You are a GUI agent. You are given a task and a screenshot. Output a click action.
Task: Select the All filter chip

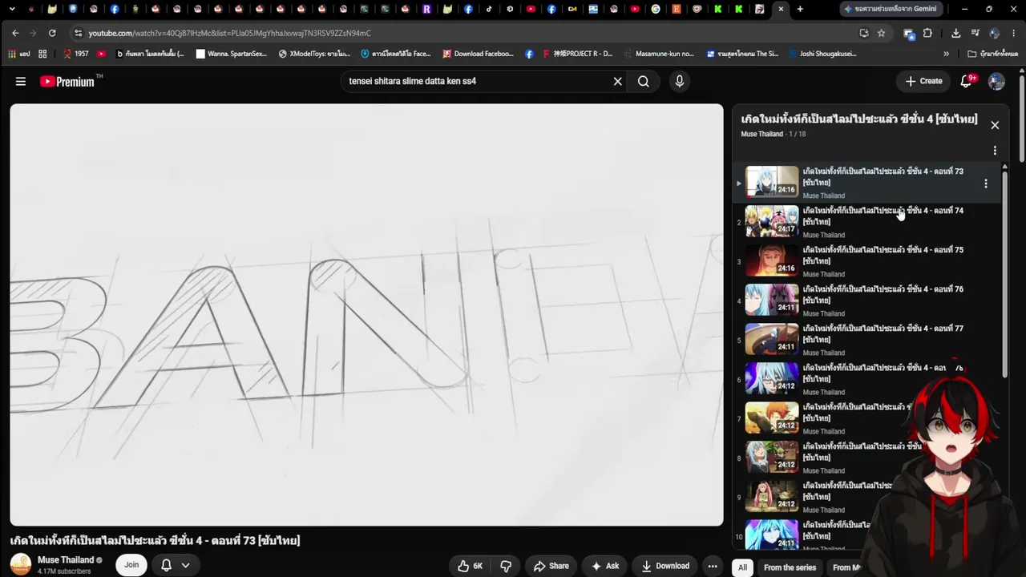(x=742, y=567)
